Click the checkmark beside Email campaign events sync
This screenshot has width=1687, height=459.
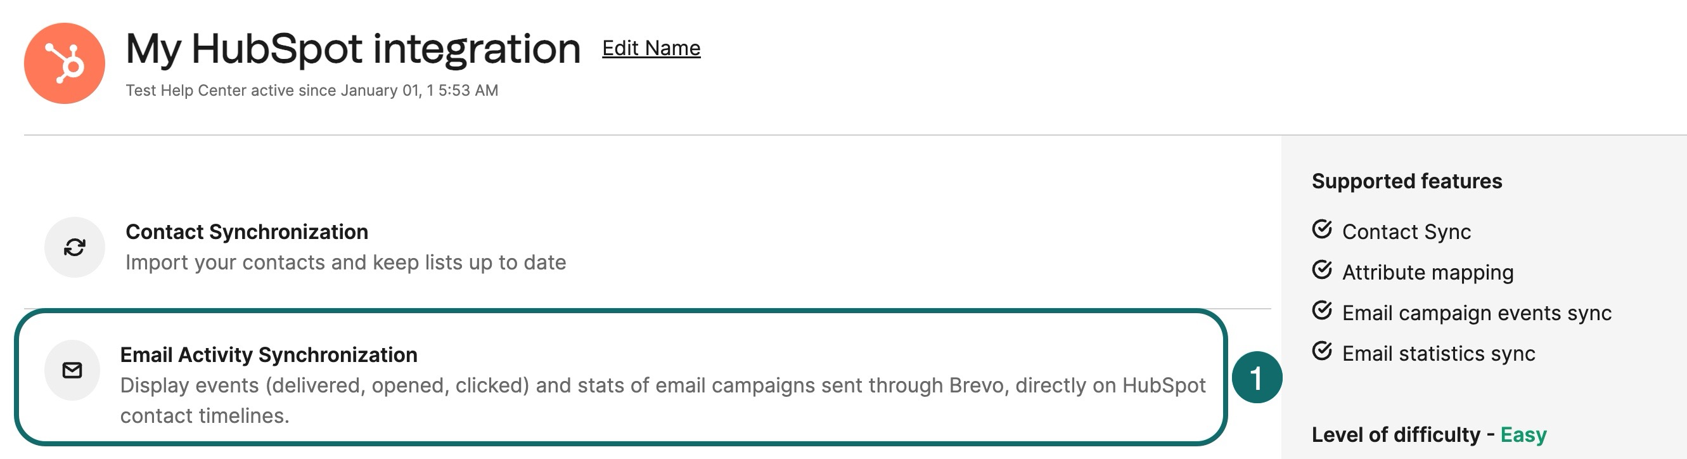pyautogui.click(x=1323, y=311)
